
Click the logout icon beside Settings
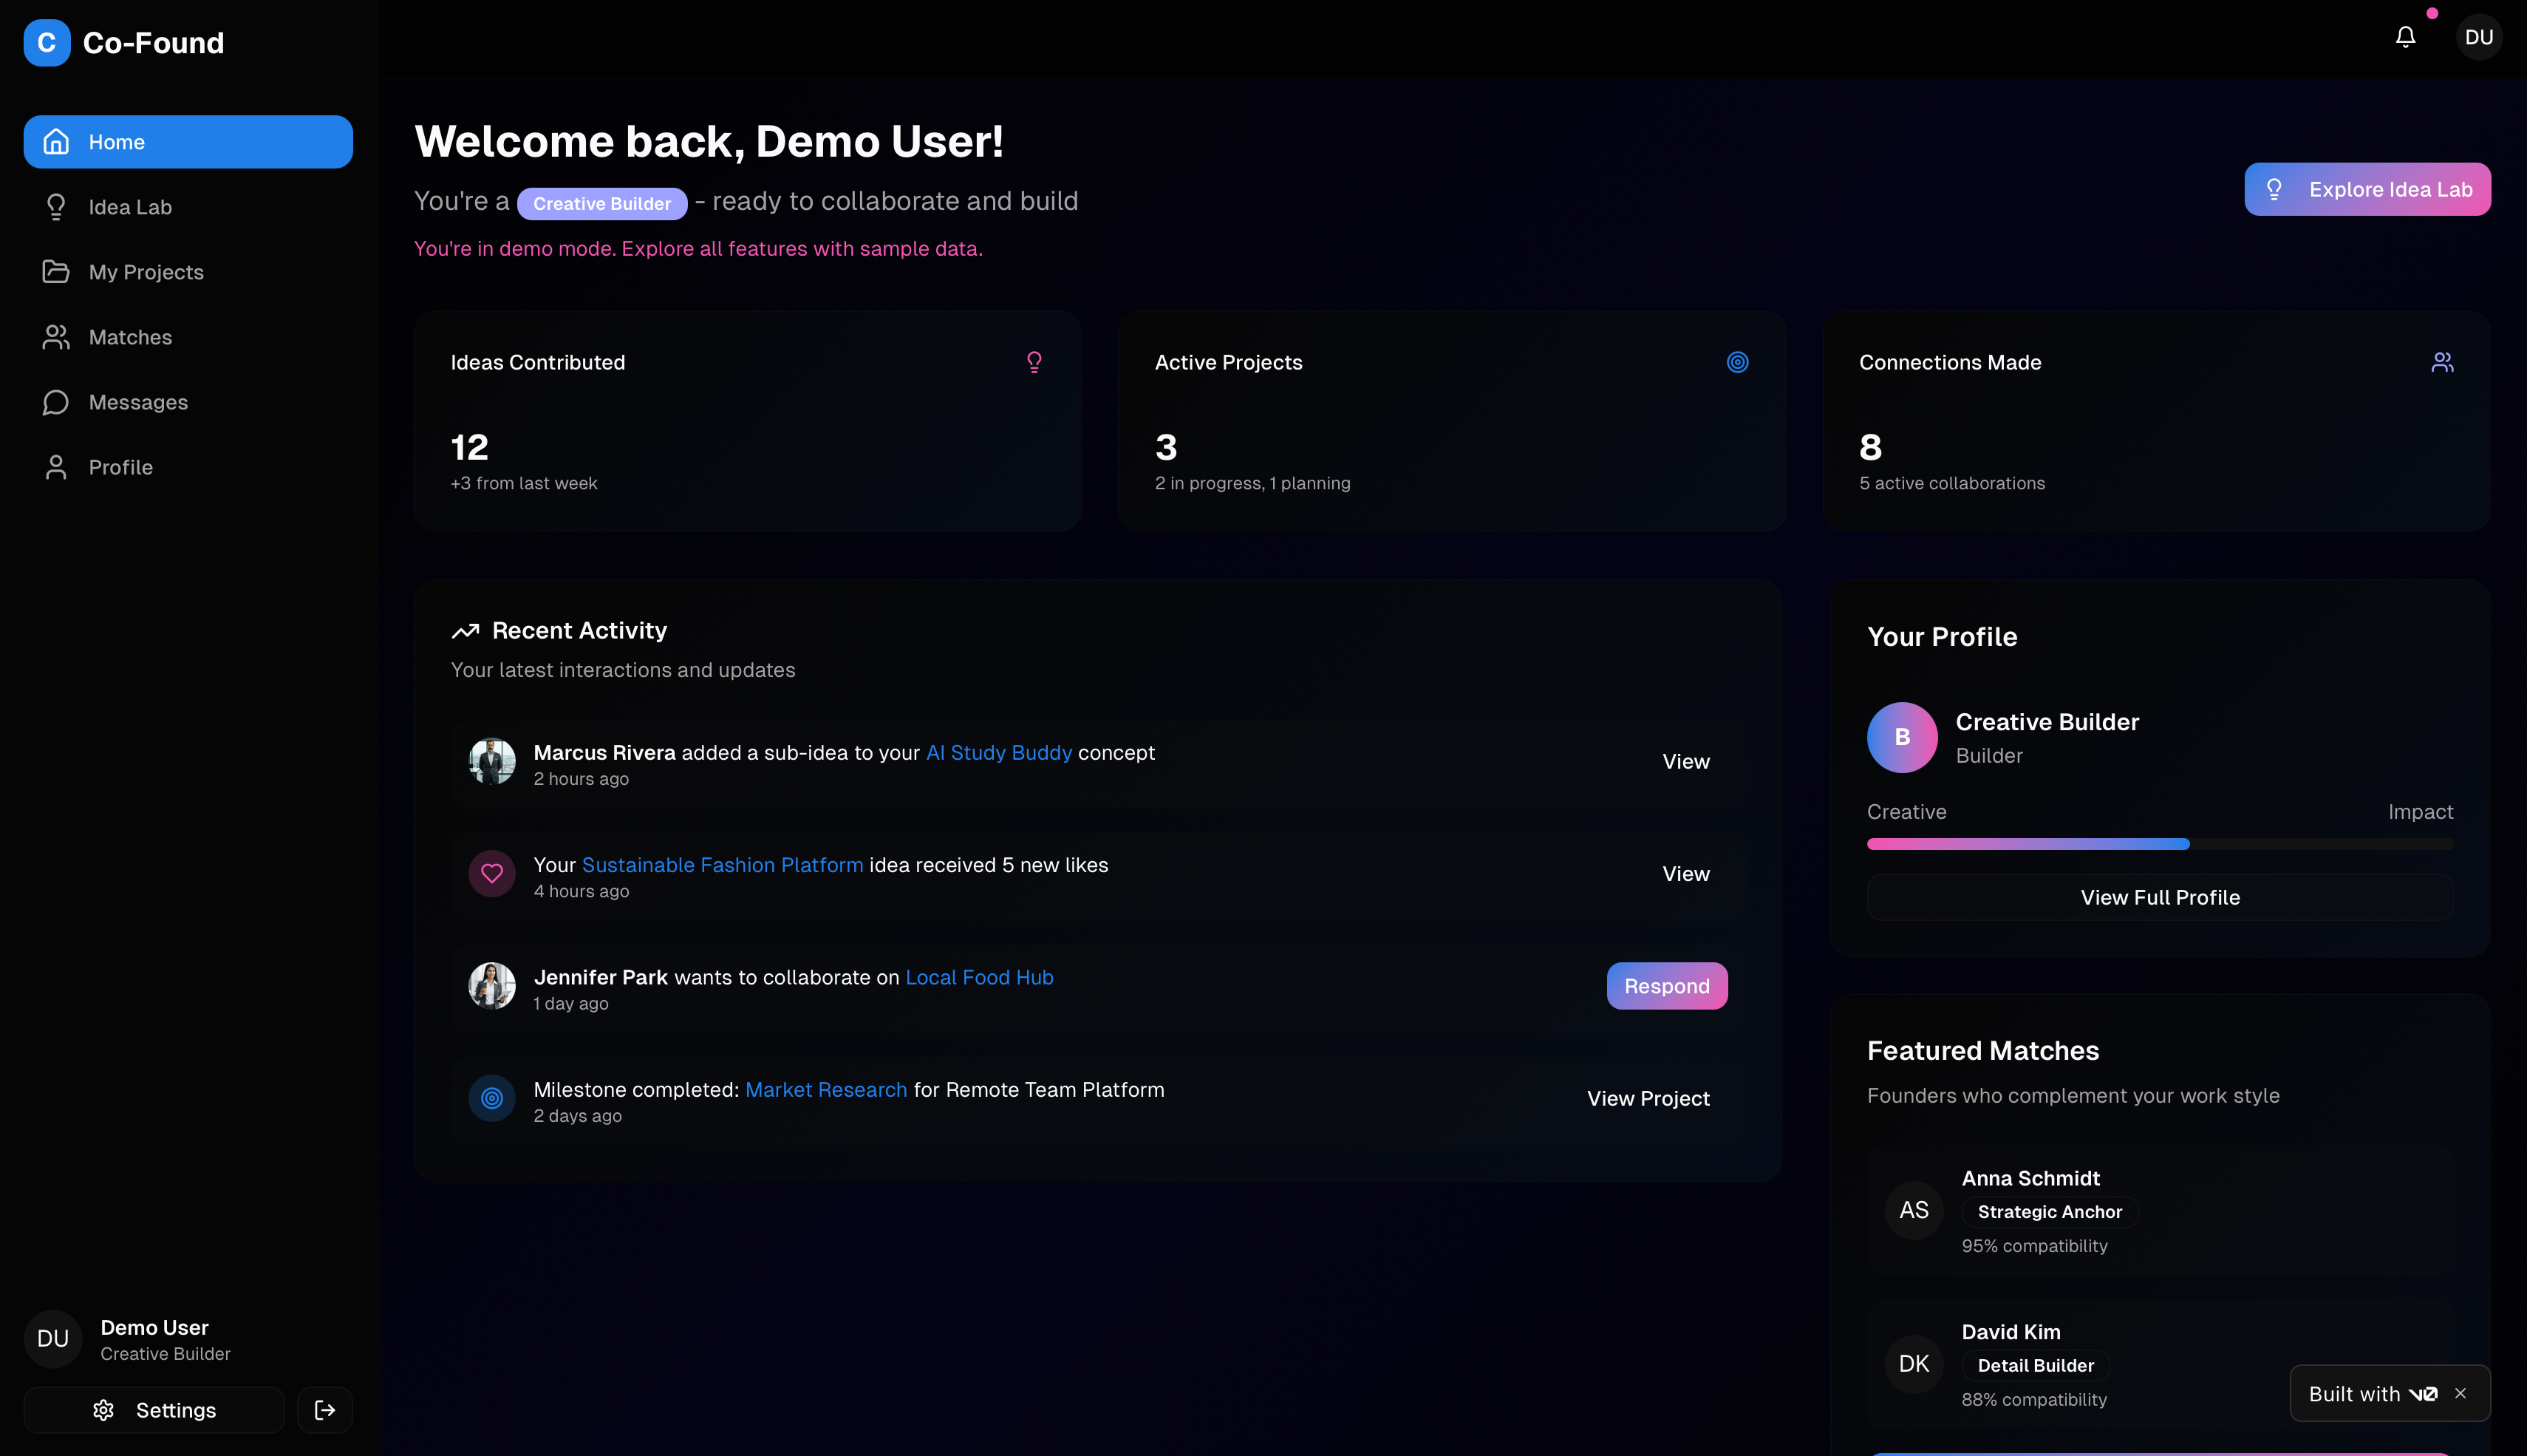(x=325, y=1410)
